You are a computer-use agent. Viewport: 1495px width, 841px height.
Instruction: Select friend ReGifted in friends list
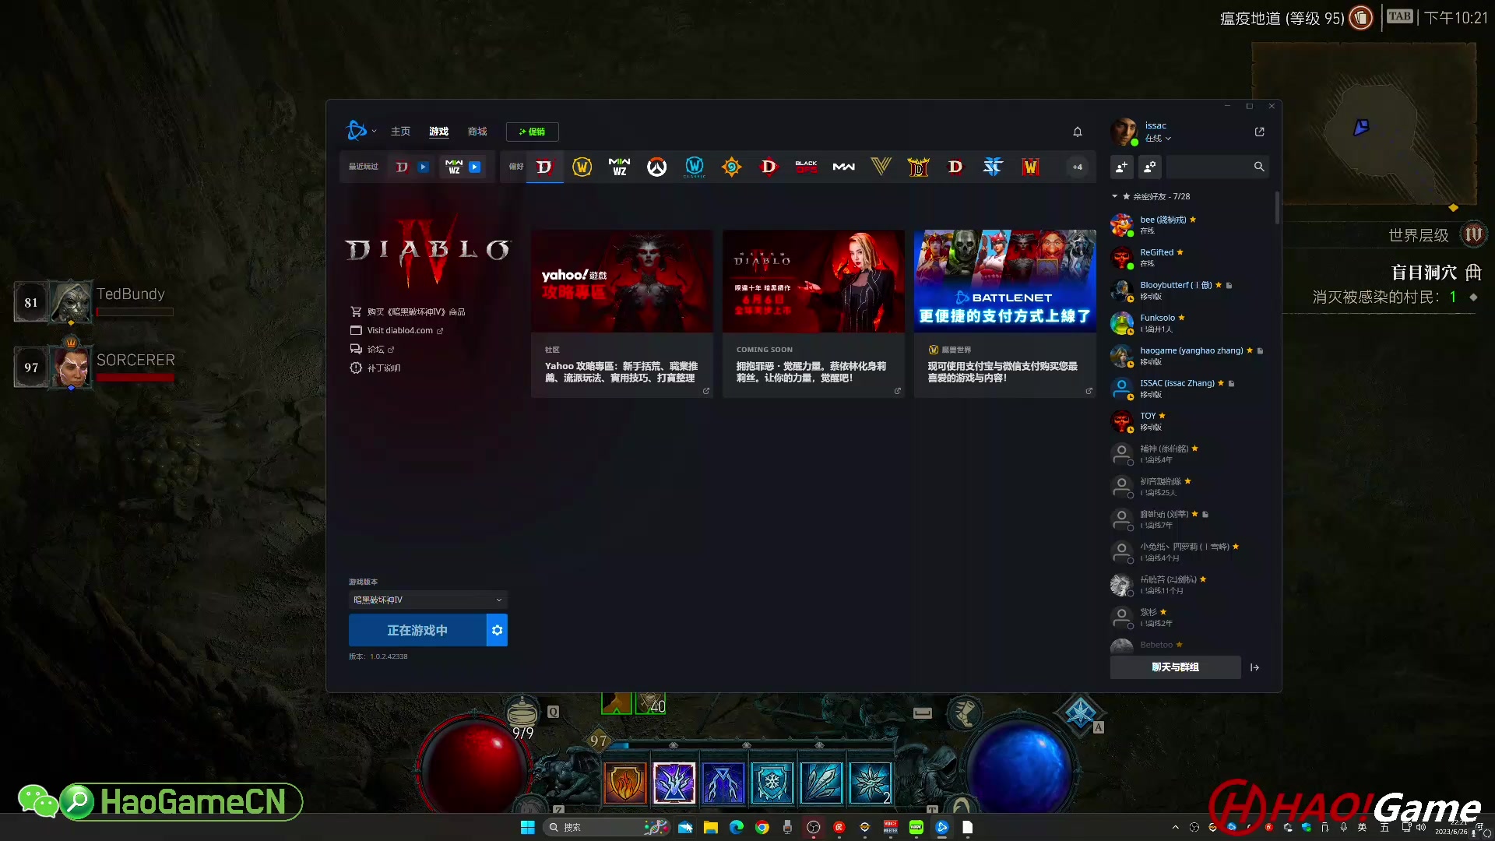tap(1190, 258)
